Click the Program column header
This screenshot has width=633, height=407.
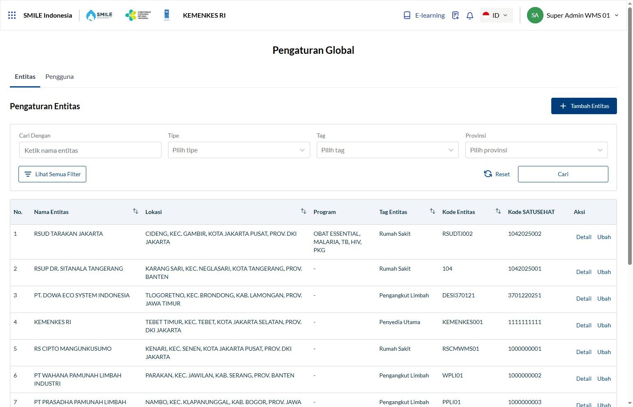pos(325,212)
